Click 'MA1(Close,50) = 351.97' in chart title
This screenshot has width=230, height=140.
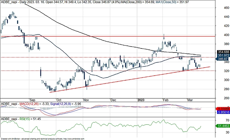tap(172, 2)
